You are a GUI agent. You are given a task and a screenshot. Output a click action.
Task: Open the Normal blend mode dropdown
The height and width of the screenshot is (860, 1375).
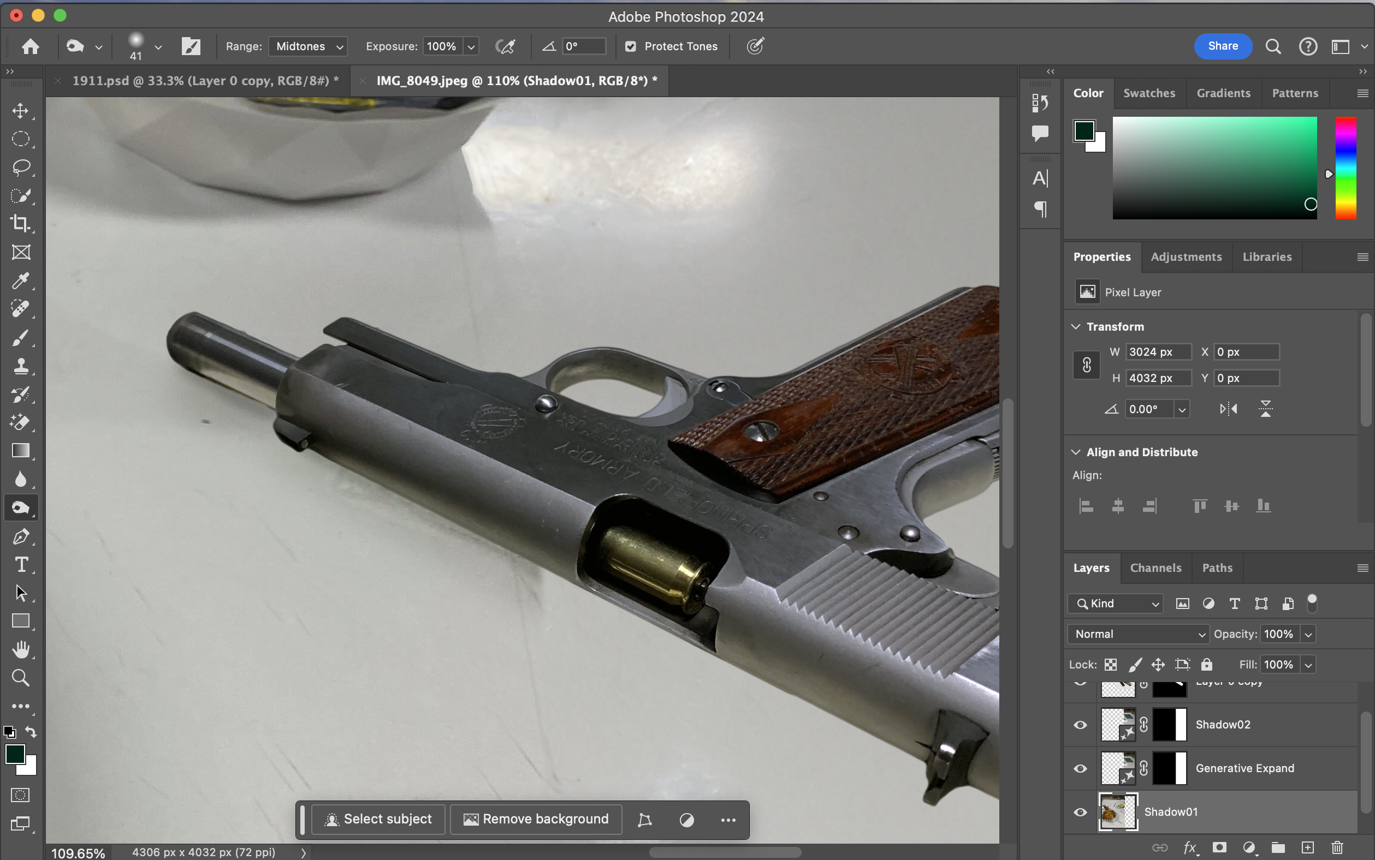1138,634
